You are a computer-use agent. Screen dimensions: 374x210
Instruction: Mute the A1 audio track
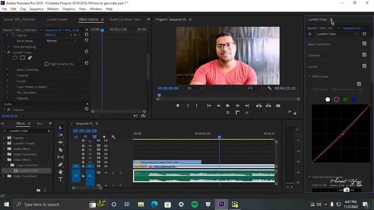105,173
